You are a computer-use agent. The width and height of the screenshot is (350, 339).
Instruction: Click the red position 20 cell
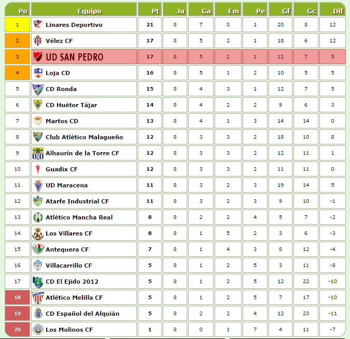(x=18, y=329)
